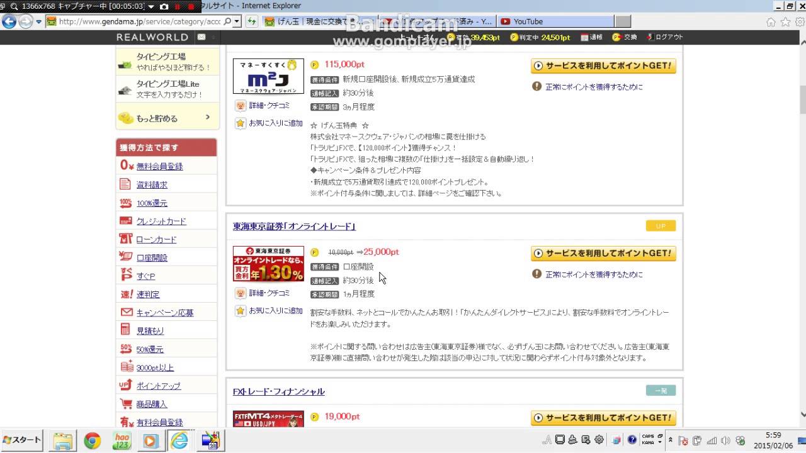Open Bandicam capture-size dropdown arrow

(150, 6)
